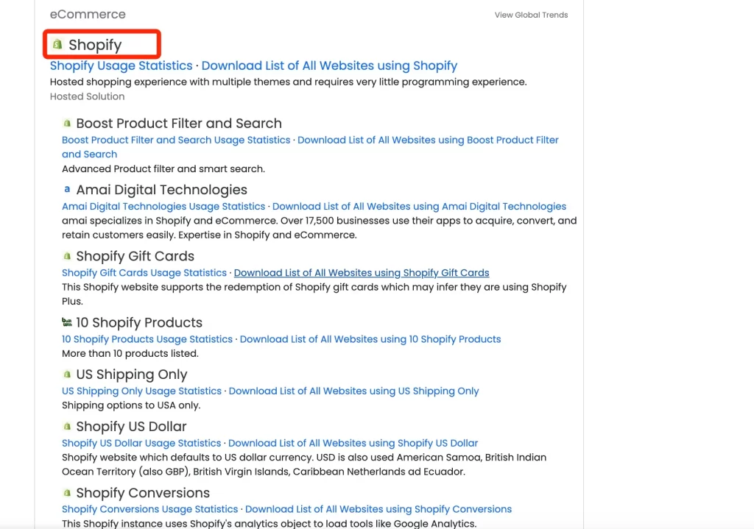
Task: Click the Shopify logo icon beside main heading
Action: (57, 44)
